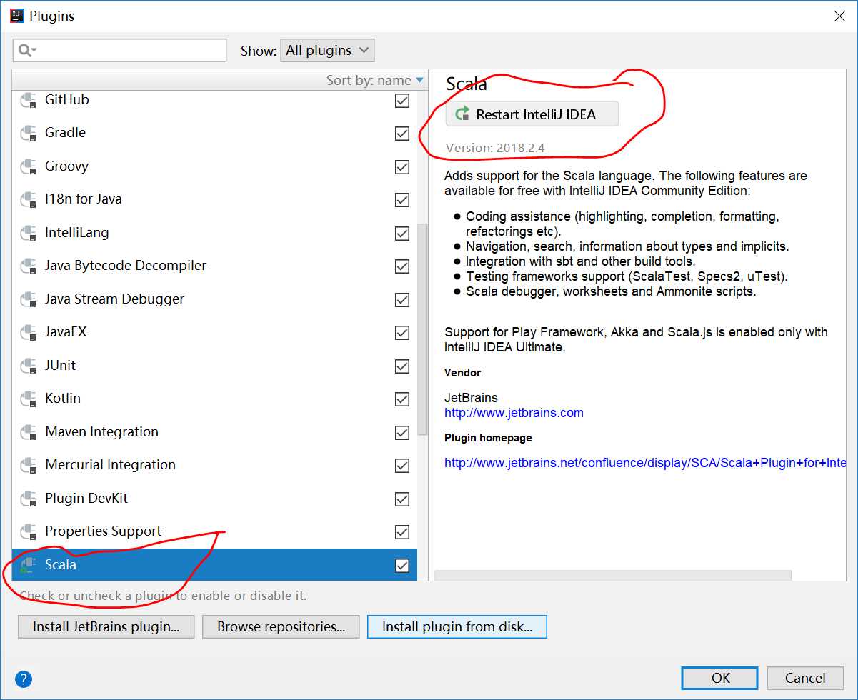Click the I18n for Java plugin icon
The image size is (858, 700).
[29, 200]
